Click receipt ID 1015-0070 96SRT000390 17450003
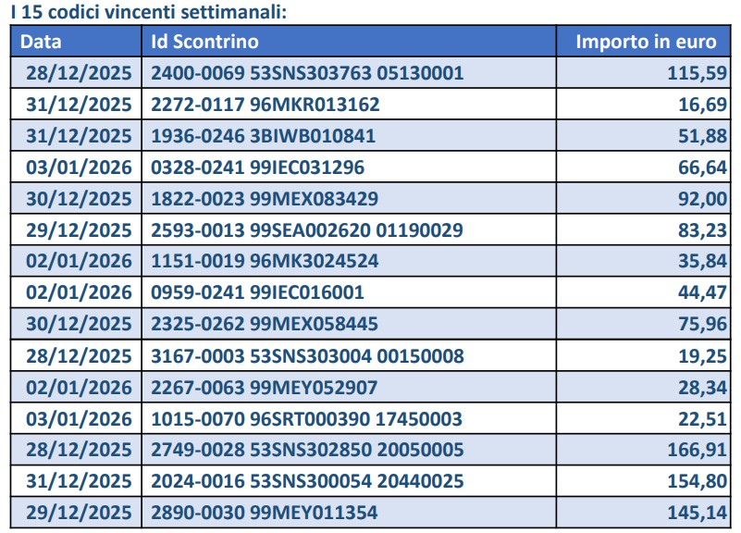741x533 pixels. tap(306, 418)
